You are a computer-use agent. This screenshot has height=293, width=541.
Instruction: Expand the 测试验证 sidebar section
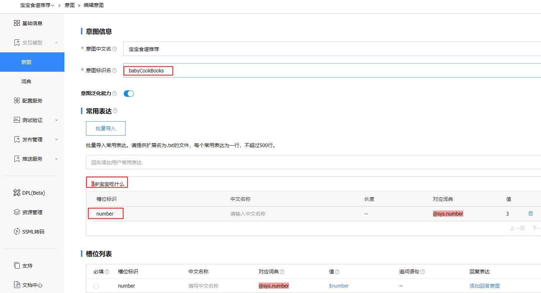pos(32,120)
